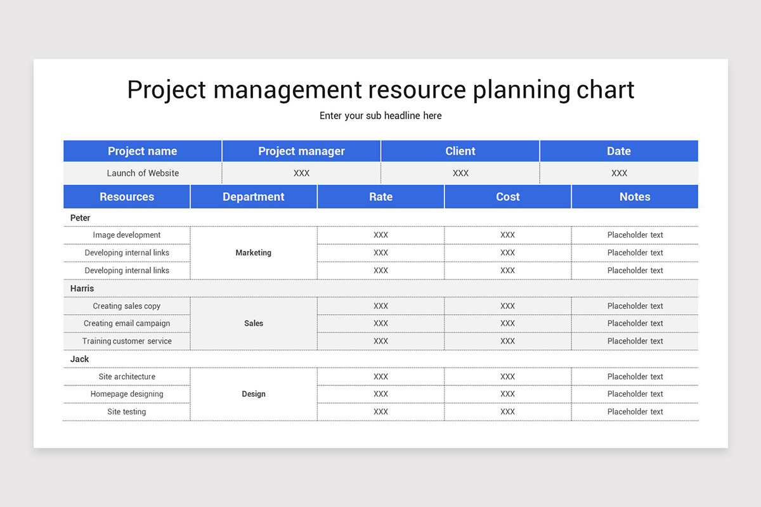Click the Notes header cell

(634, 196)
